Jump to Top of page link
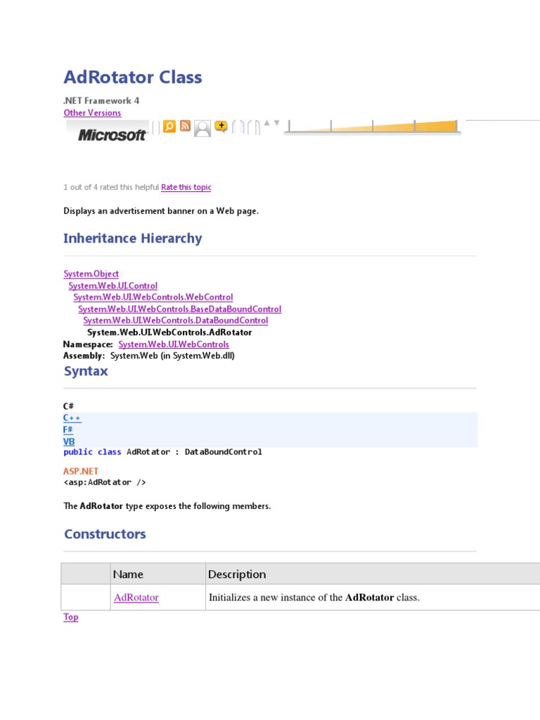Screen dimensions: 540x720 [71, 617]
